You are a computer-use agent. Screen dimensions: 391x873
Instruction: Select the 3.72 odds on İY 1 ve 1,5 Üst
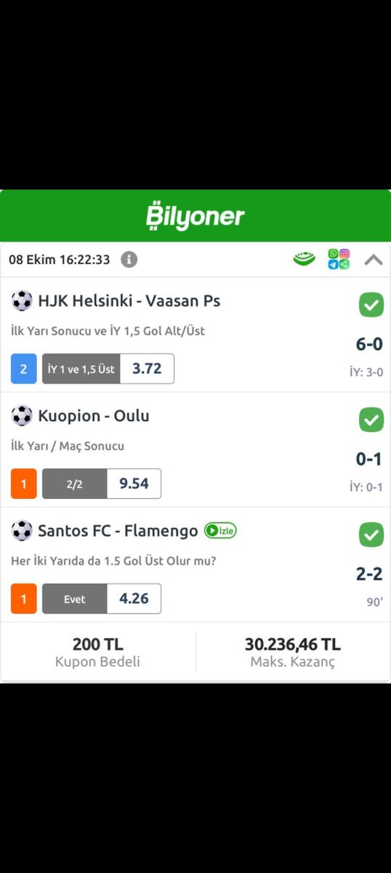[147, 369]
